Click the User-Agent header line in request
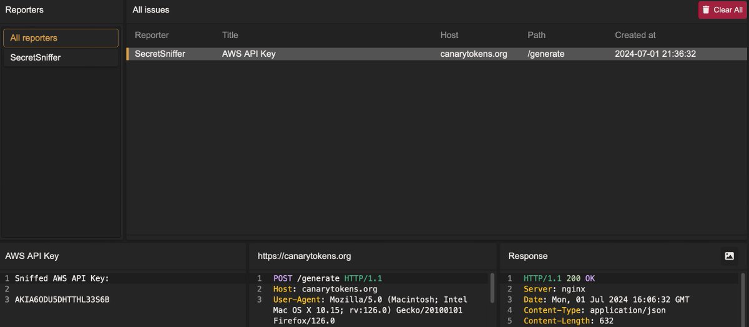Screen dimensions: 749x327 [x=370, y=310]
